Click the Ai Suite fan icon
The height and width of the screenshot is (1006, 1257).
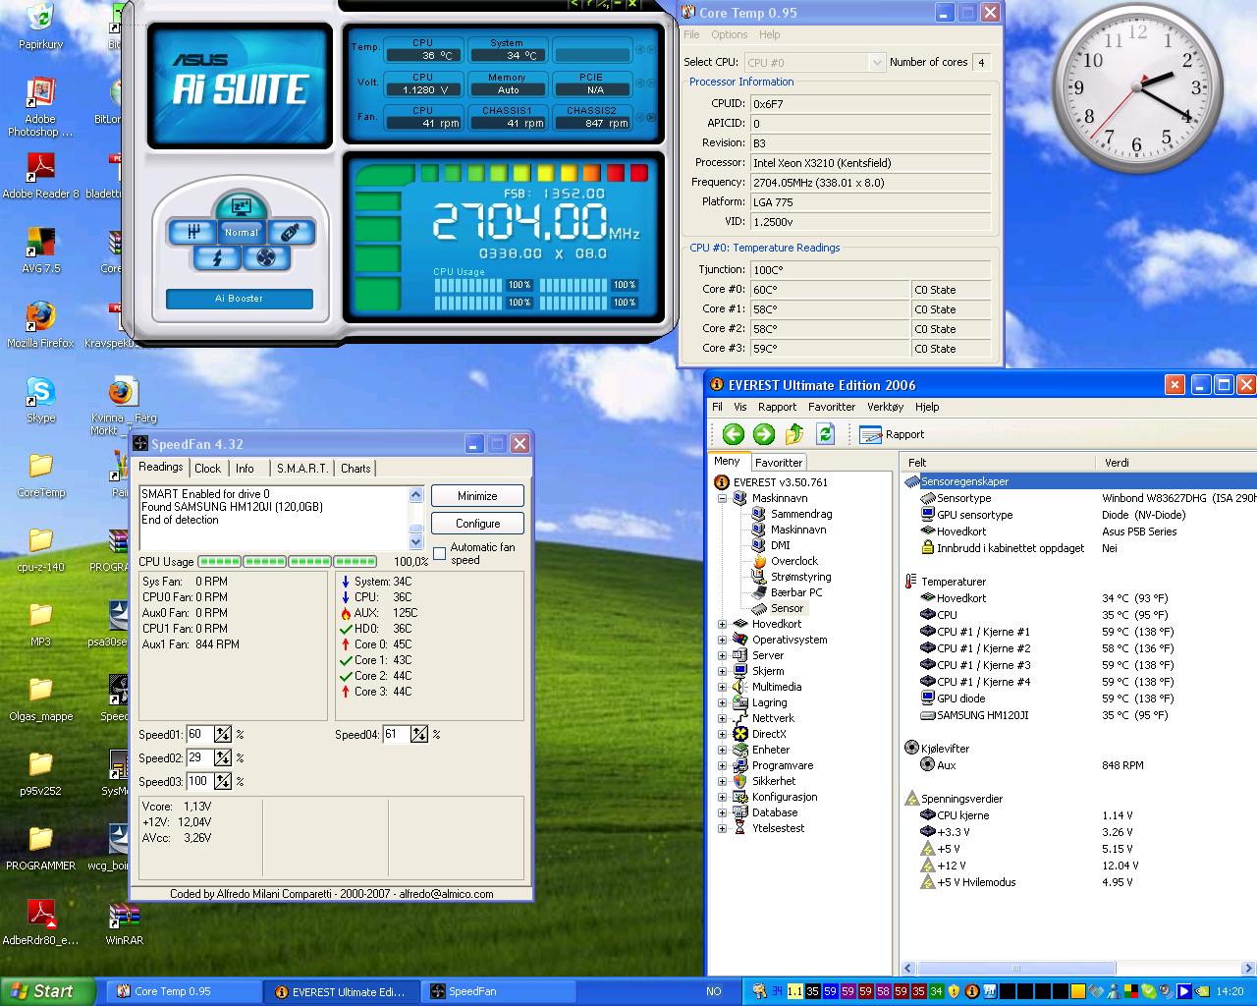[265, 257]
